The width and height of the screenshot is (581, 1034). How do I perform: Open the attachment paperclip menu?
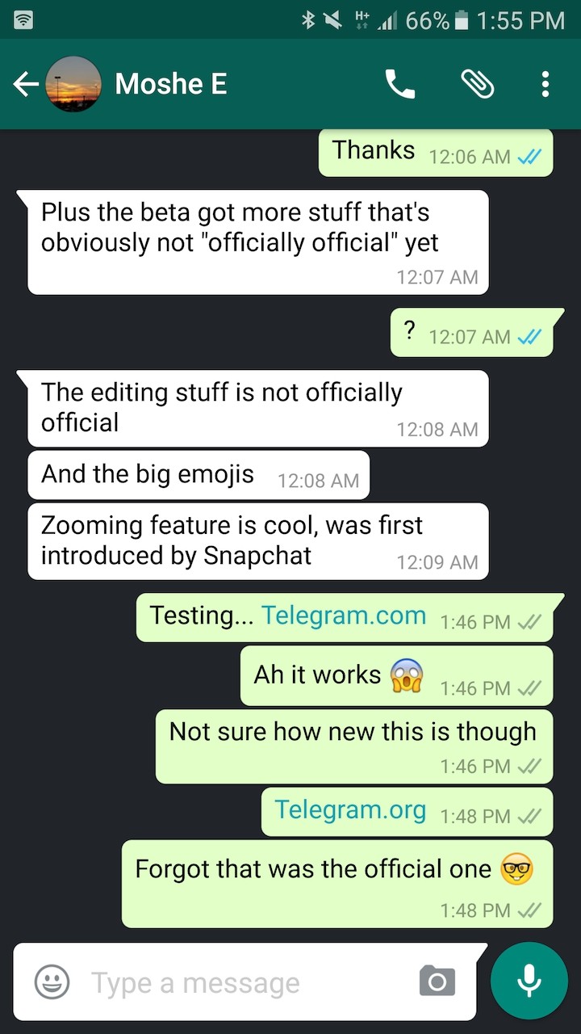coord(477,84)
